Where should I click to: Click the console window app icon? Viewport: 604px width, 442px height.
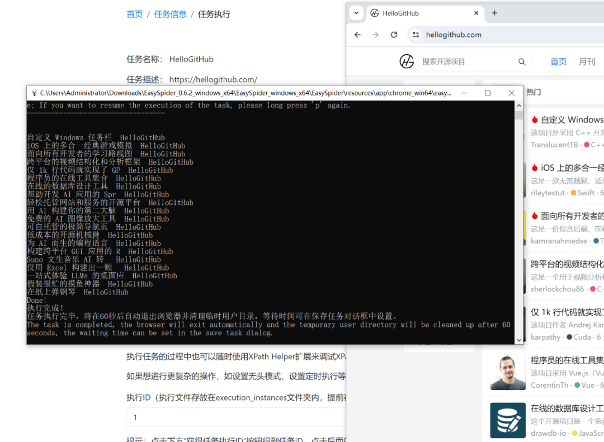click(34, 93)
